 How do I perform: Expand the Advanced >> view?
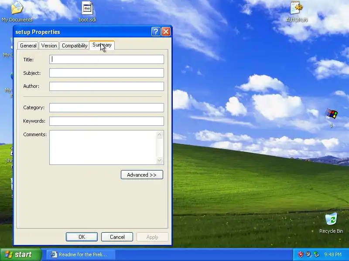click(x=142, y=175)
